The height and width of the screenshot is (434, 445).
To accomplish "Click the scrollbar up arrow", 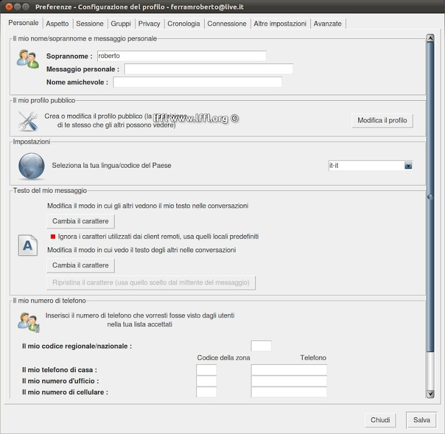I will (431, 38).
